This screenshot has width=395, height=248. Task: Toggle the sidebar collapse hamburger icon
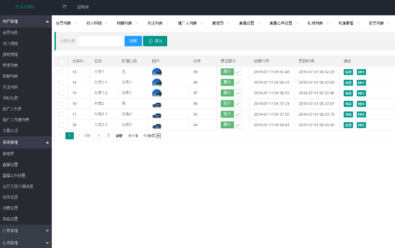coord(65,7)
